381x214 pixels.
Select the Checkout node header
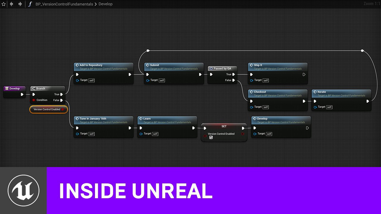pos(278,93)
